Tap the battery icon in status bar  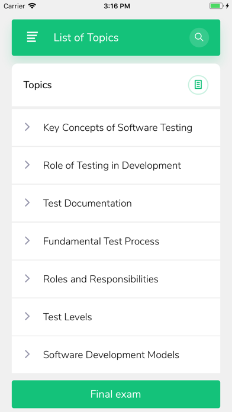pos(217,6)
